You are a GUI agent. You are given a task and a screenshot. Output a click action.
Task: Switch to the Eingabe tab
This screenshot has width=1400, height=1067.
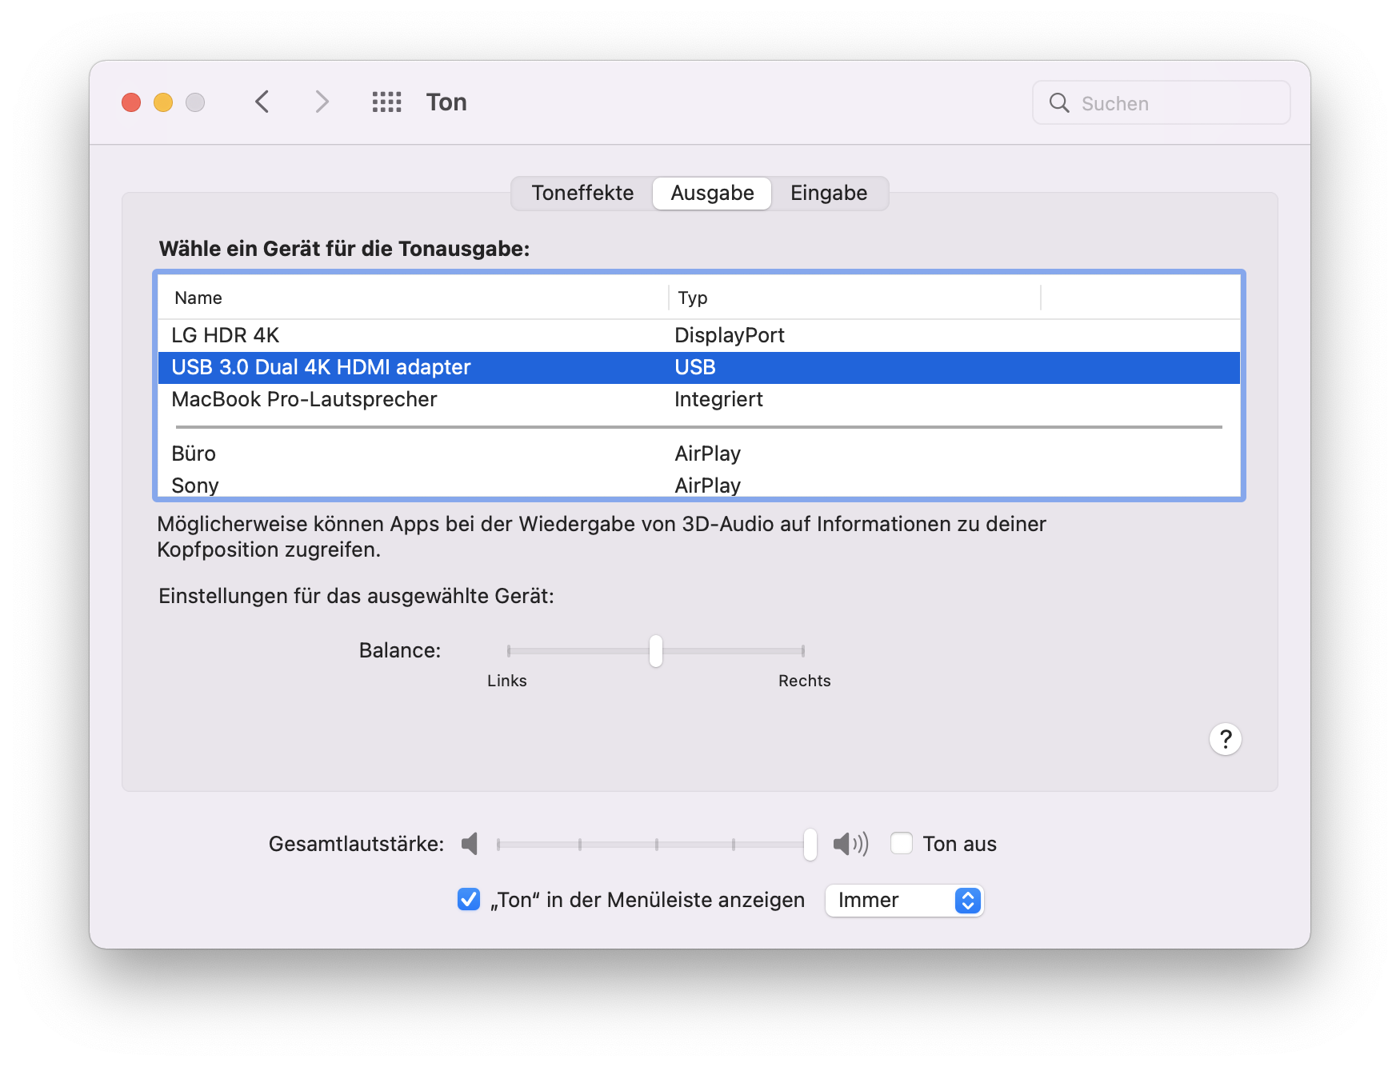pyautogui.click(x=828, y=194)
